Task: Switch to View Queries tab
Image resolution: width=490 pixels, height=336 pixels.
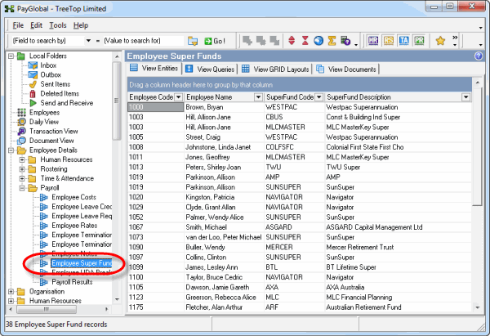Action: pos(214,69)
